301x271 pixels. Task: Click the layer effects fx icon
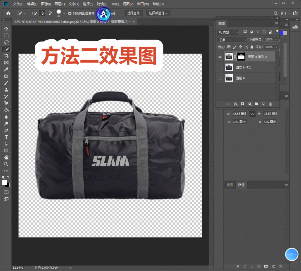click(x=235, y=104)
